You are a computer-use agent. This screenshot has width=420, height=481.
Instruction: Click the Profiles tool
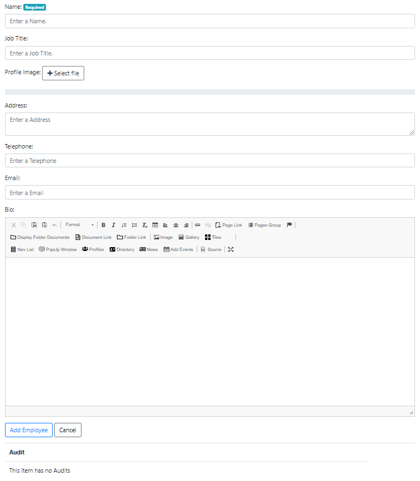tap(93, 250)
